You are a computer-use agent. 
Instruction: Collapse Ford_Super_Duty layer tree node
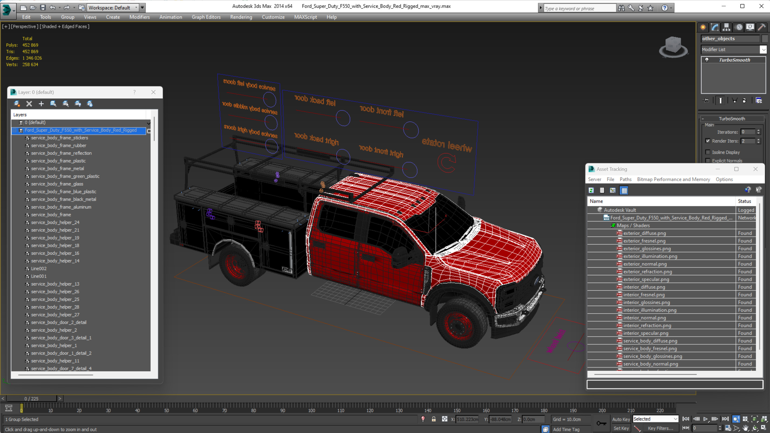tap(14, 130)
